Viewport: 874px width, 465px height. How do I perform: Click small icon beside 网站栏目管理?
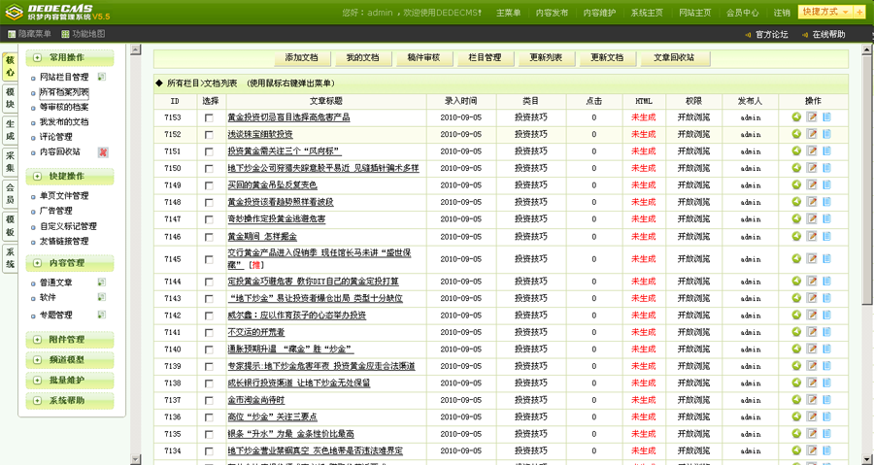[x=102, y=77]
